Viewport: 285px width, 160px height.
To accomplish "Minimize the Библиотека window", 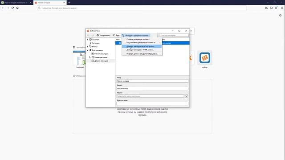I will [x=173, y=31].
